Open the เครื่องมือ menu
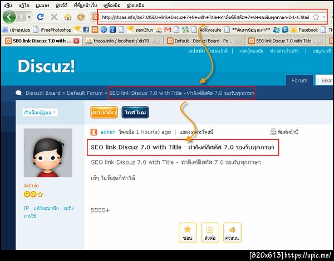Viewport: 334px width, 261px height. 112,5
